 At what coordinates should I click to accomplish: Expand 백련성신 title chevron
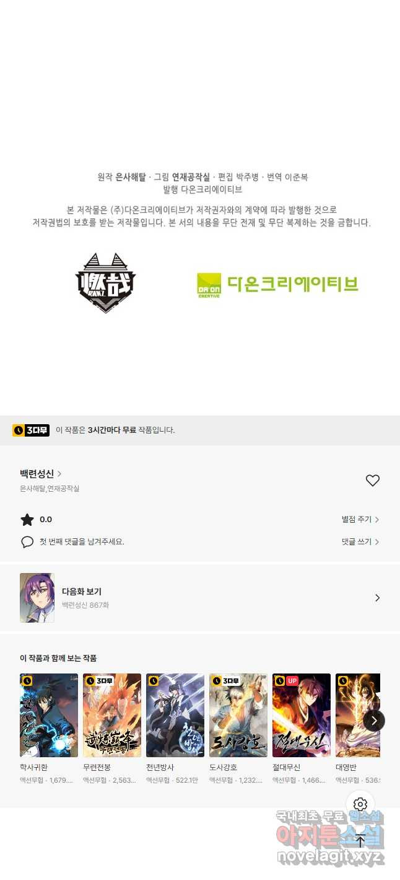[59, 474]
